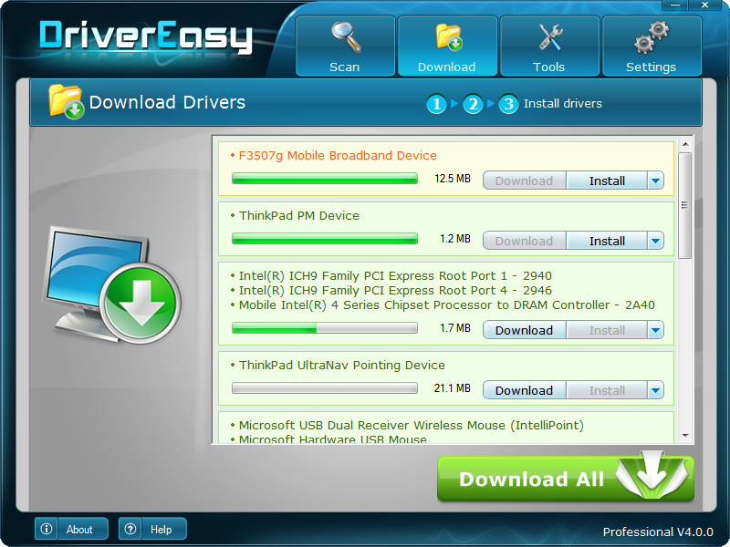Minimize the DriverEasy window
Image resolution: width=730 pixels, height=547 pixels.
coord(676,5)
